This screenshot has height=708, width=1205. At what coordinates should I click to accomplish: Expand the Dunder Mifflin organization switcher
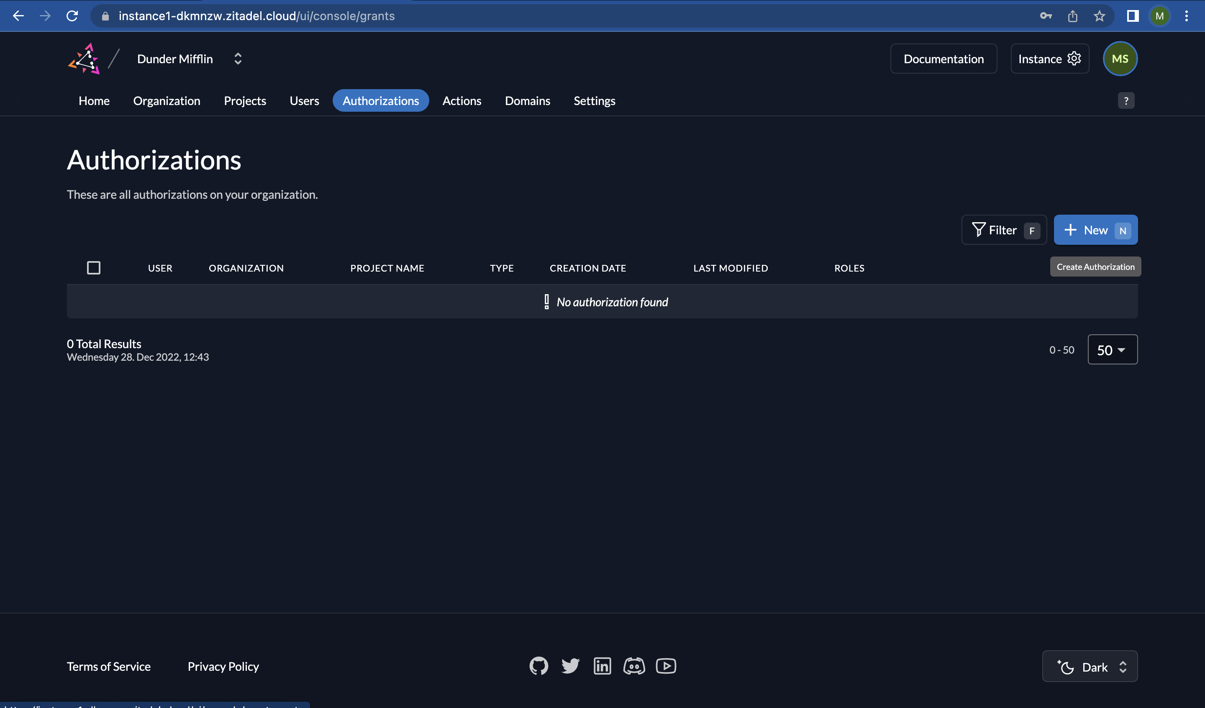238,59
